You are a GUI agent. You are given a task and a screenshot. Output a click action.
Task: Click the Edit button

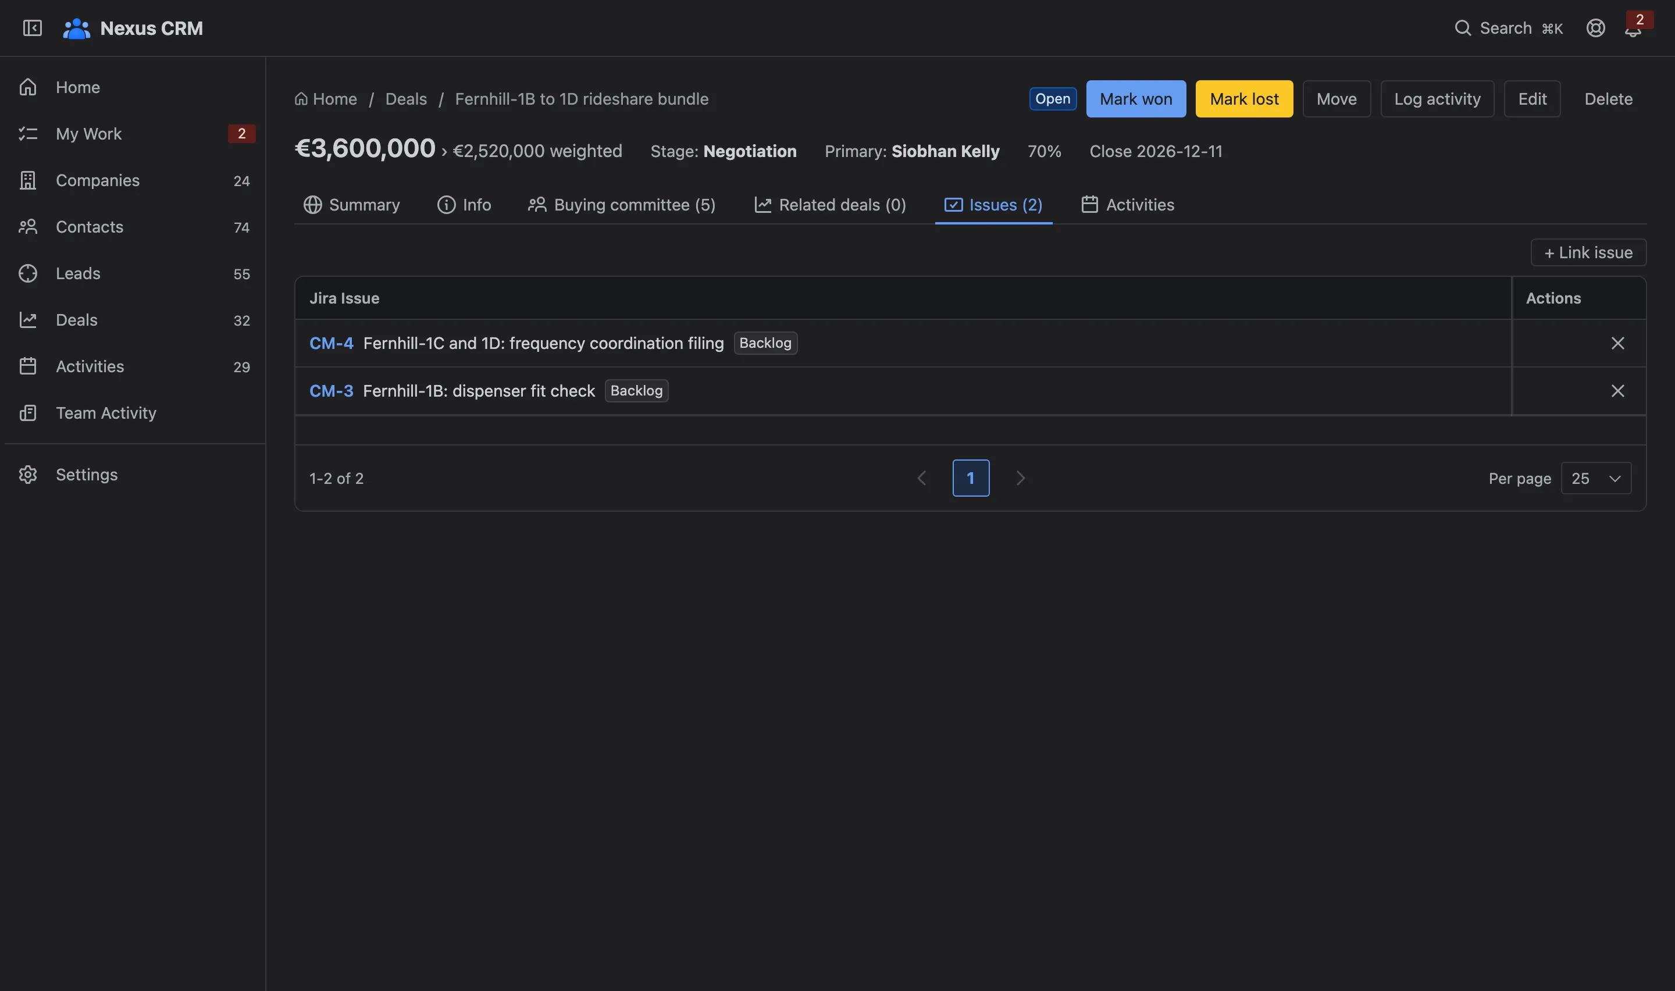click(x=1532, y=99)
